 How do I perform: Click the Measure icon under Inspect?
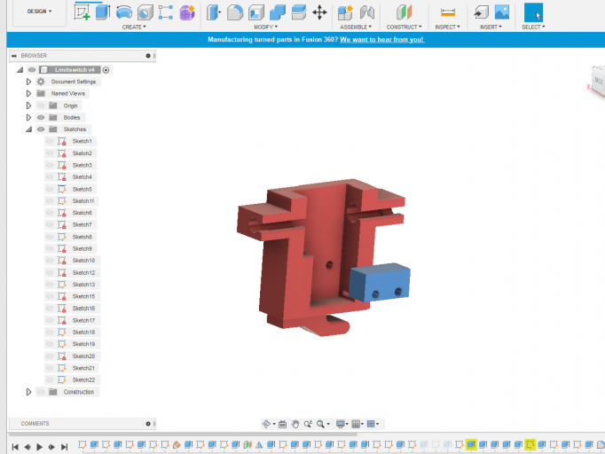[448, 12]
